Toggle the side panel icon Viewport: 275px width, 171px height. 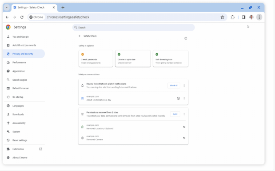click(244, 17)
